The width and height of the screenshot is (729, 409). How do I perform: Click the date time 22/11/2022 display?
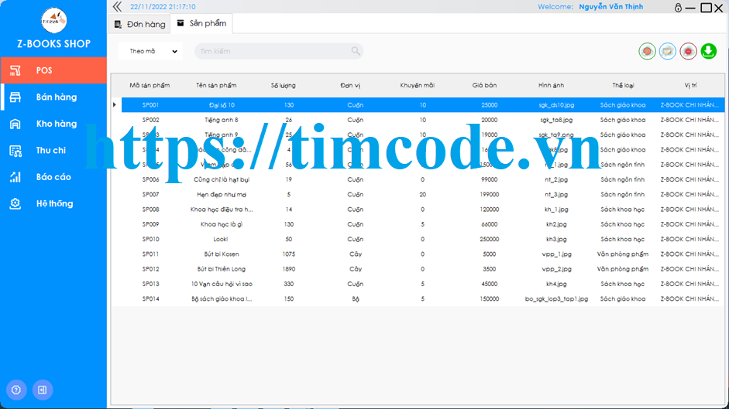click(x=163, y=6)
